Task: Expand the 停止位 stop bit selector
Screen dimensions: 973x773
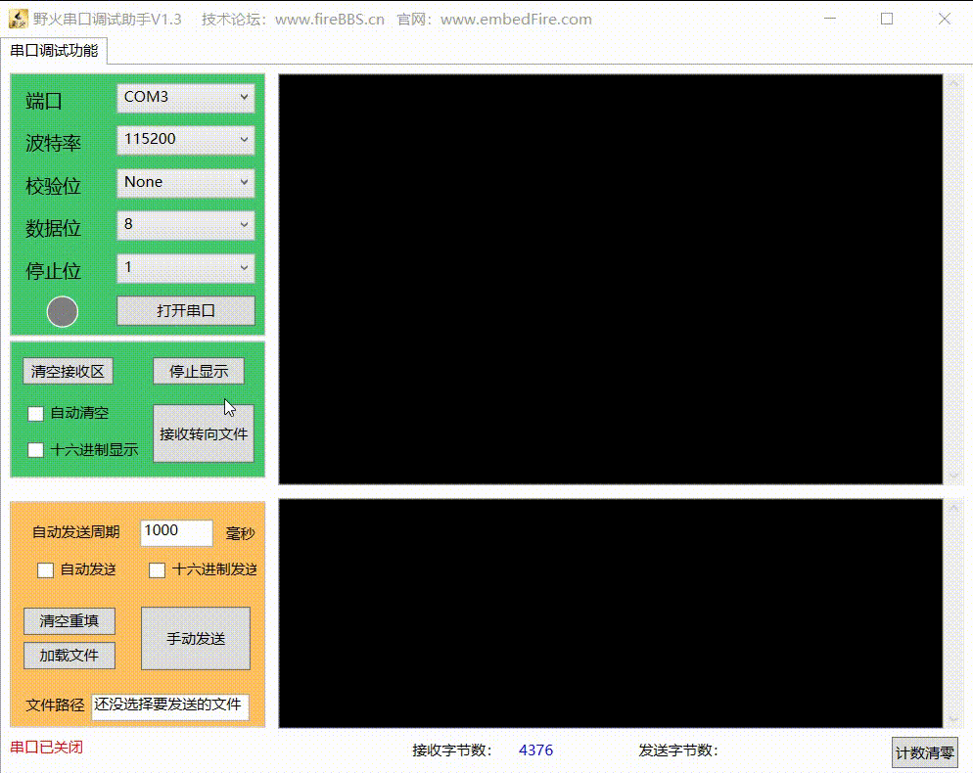Action: (185, 268)
